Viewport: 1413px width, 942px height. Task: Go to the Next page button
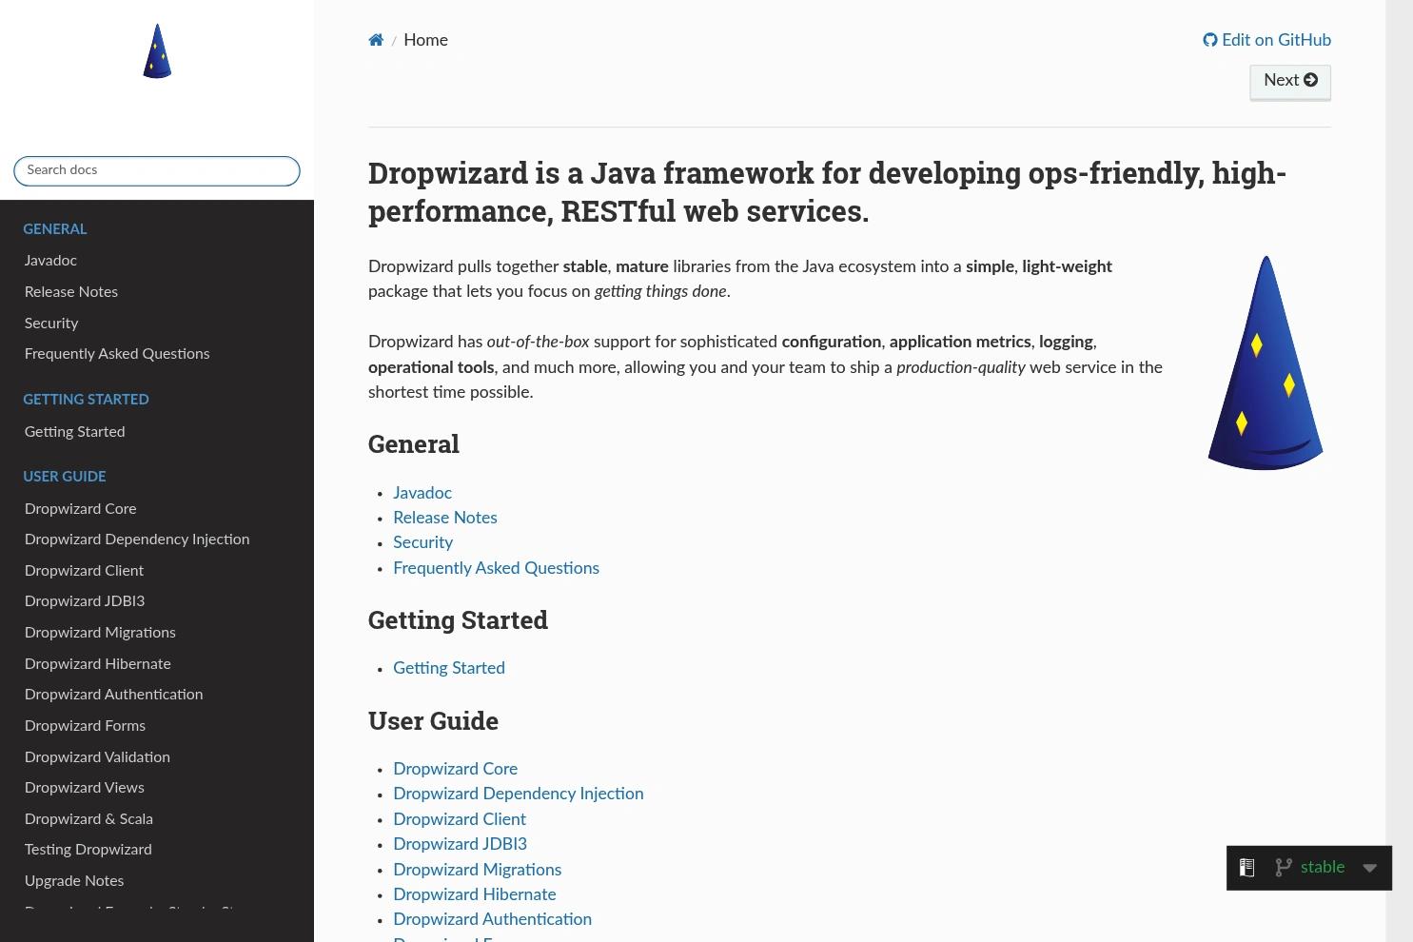point(1290,81)
